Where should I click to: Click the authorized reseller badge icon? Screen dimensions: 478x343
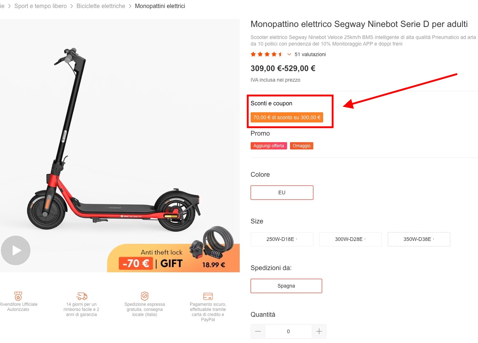tap(18, 296)
